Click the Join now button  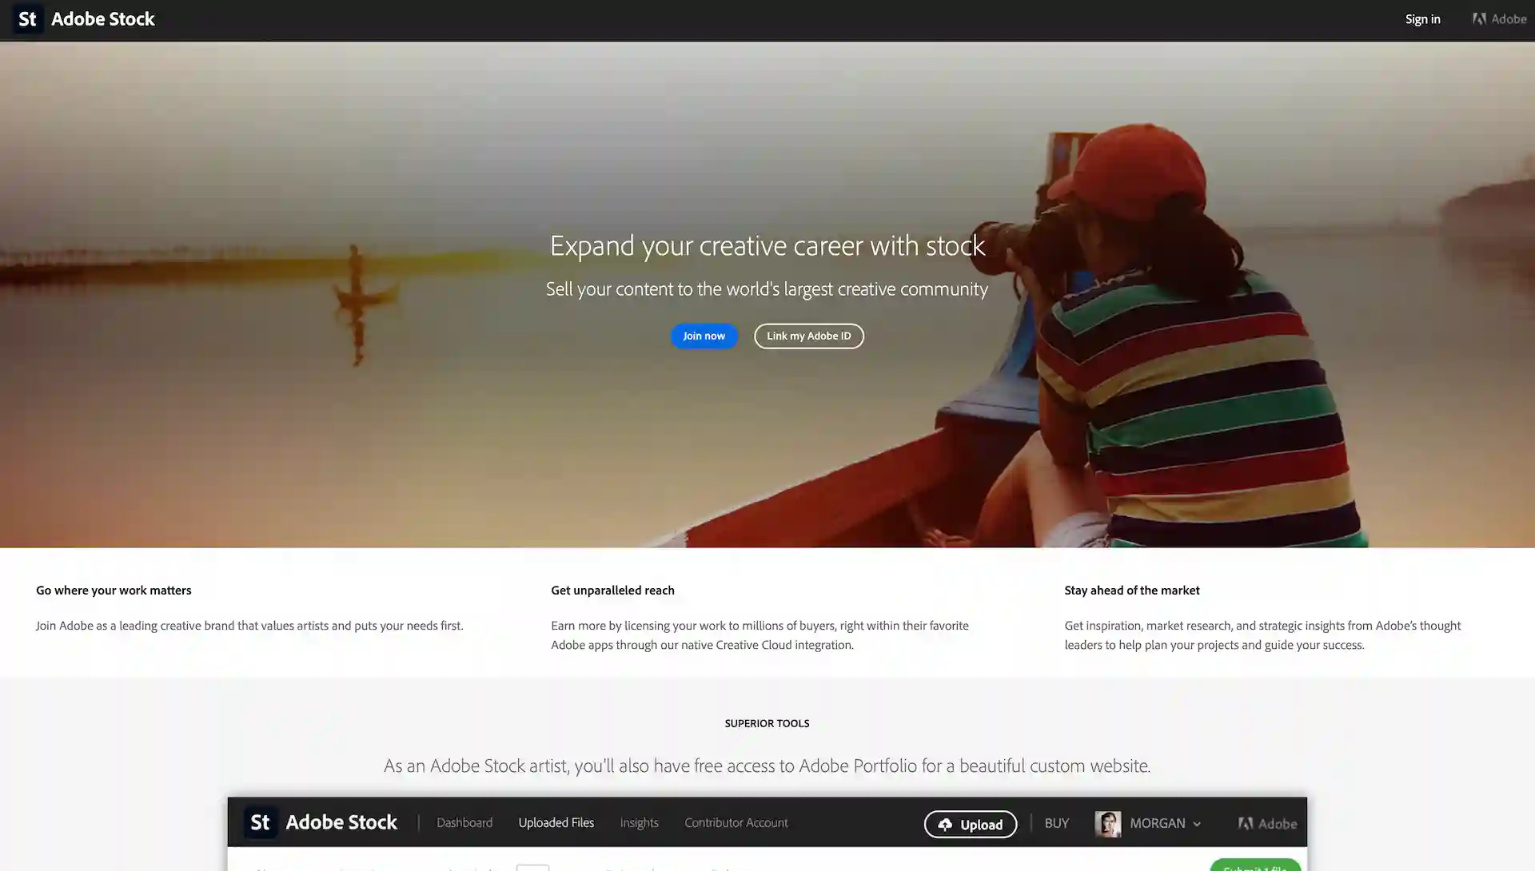click(x=704, y=336)
